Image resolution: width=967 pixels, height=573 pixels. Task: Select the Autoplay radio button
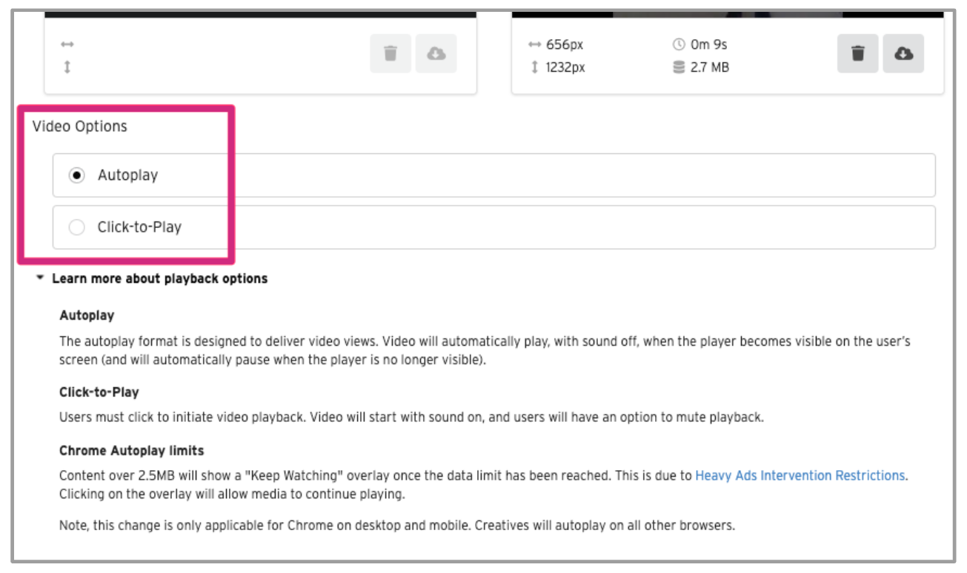tap(76, 176)
